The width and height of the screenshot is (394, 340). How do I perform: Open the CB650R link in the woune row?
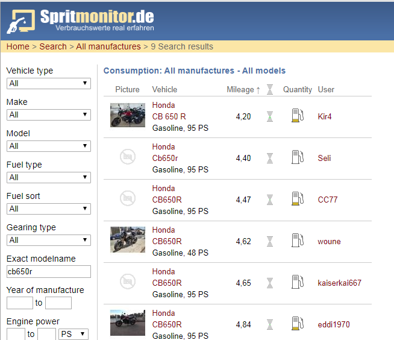click(167, 241)
